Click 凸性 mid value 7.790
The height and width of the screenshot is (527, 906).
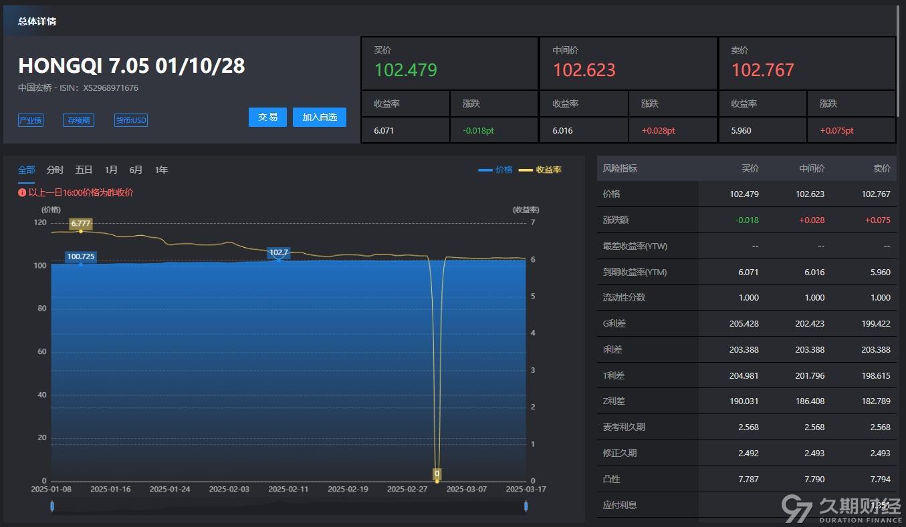pos(814,479)
